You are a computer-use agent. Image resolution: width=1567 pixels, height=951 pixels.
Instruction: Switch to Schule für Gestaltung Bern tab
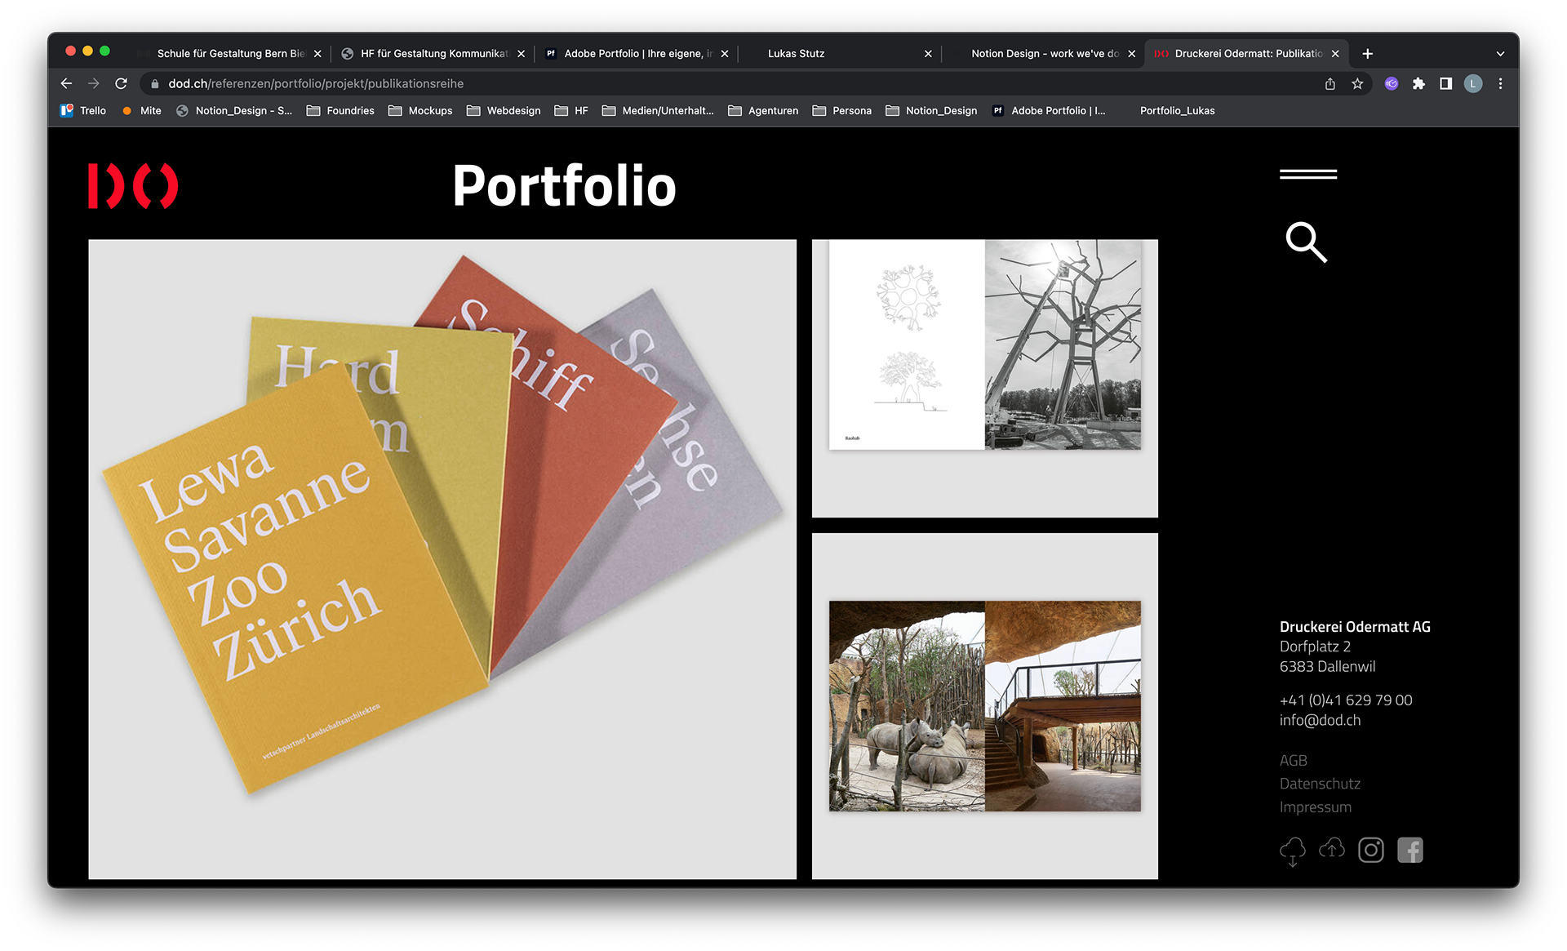click(231, 54)
